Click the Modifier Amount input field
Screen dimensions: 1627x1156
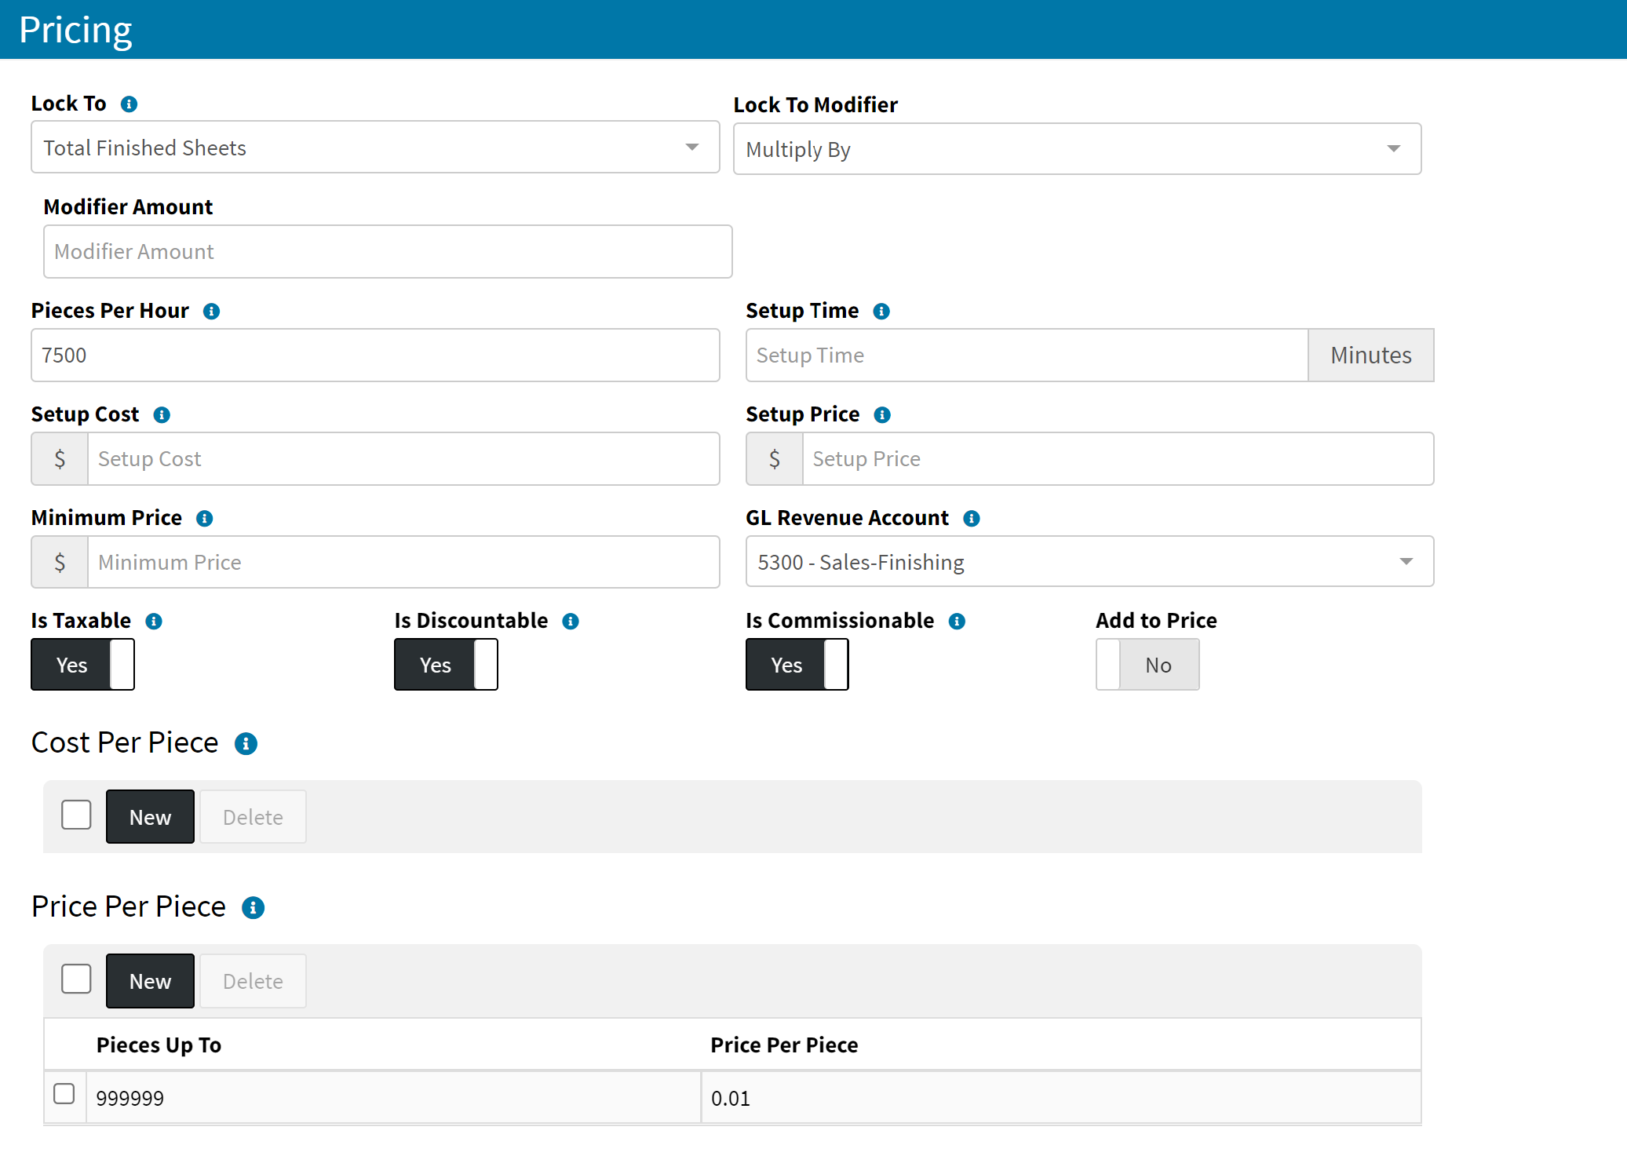(x=388, y=251)
